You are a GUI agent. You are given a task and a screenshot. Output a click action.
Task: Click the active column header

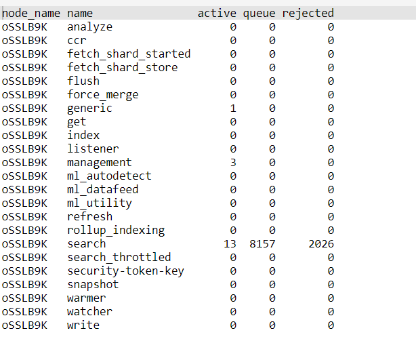click(x=217, y=14)
